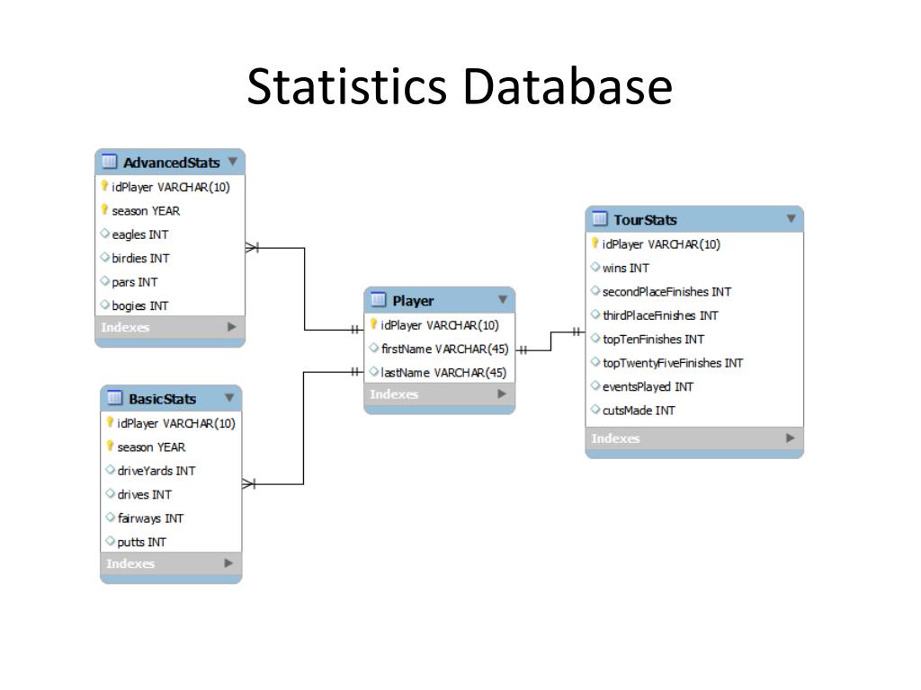Select the TourStats table title
This screenshot has height=690, width=921.
tap(646, 220)
